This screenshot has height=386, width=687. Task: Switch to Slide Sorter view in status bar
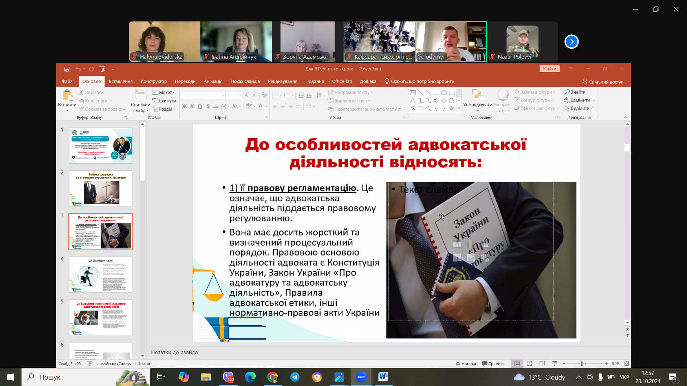pos(529,363)
